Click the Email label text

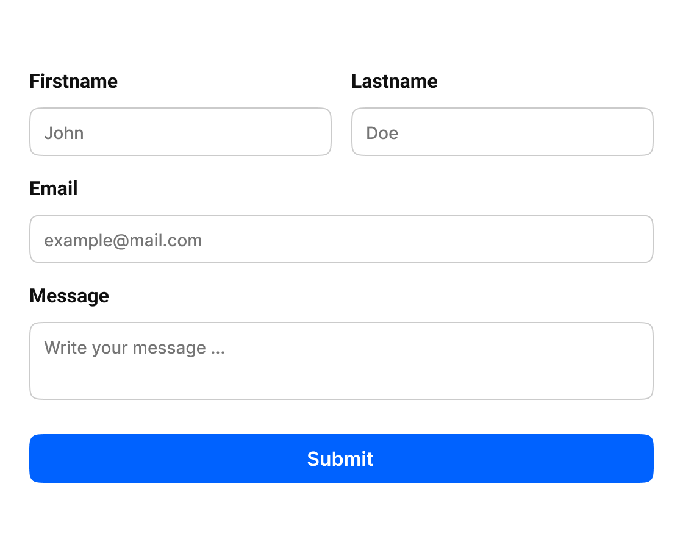tap(54, 188)
